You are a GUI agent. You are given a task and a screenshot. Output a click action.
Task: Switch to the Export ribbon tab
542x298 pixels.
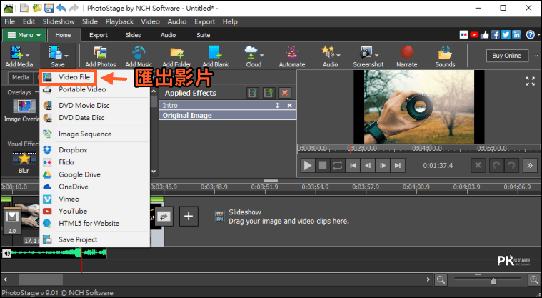point(99,35)
